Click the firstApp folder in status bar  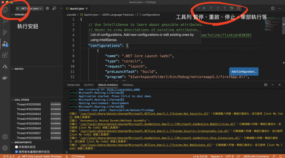point(78,156)
